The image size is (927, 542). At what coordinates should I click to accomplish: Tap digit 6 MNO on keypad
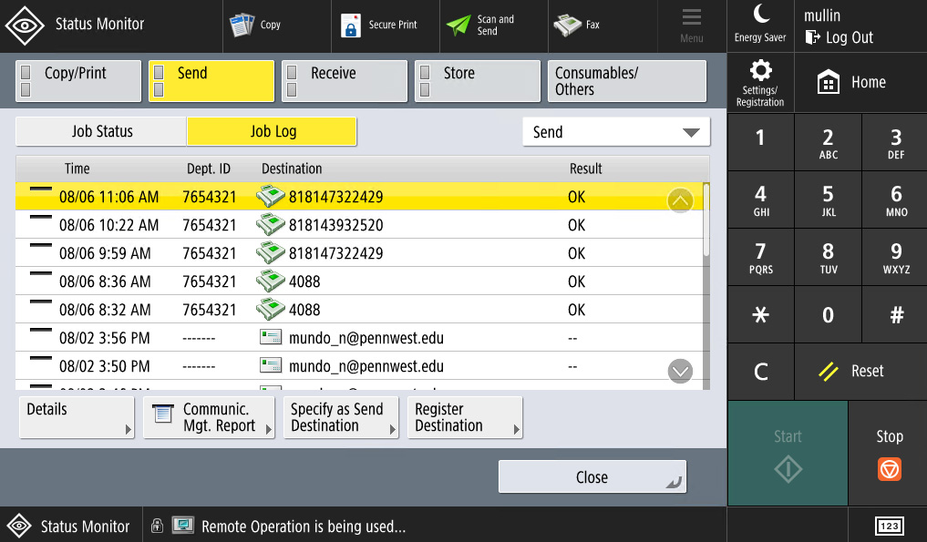click(896, 199)
